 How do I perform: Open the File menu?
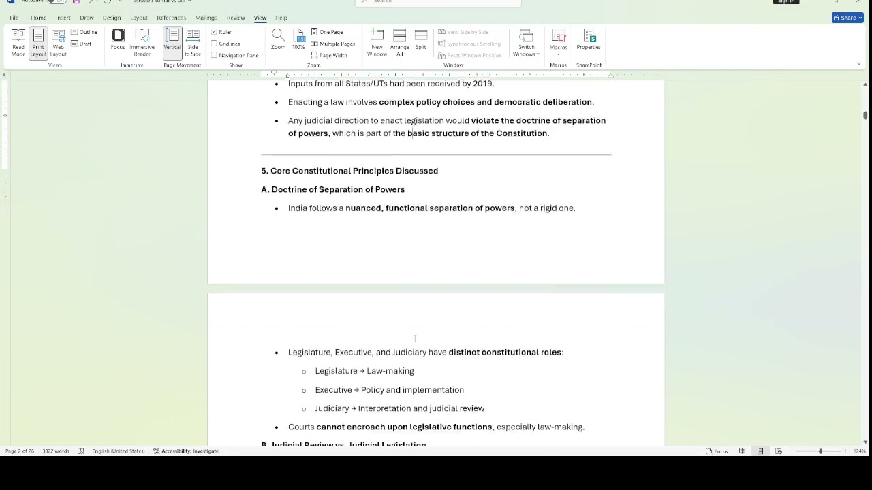coord(14,18)
